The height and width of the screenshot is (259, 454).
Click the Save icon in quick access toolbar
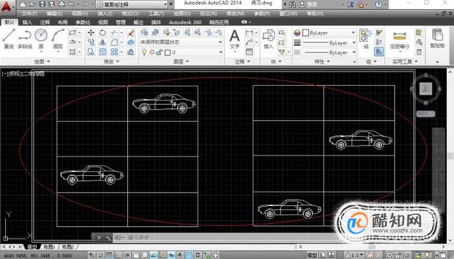(42, 5)
